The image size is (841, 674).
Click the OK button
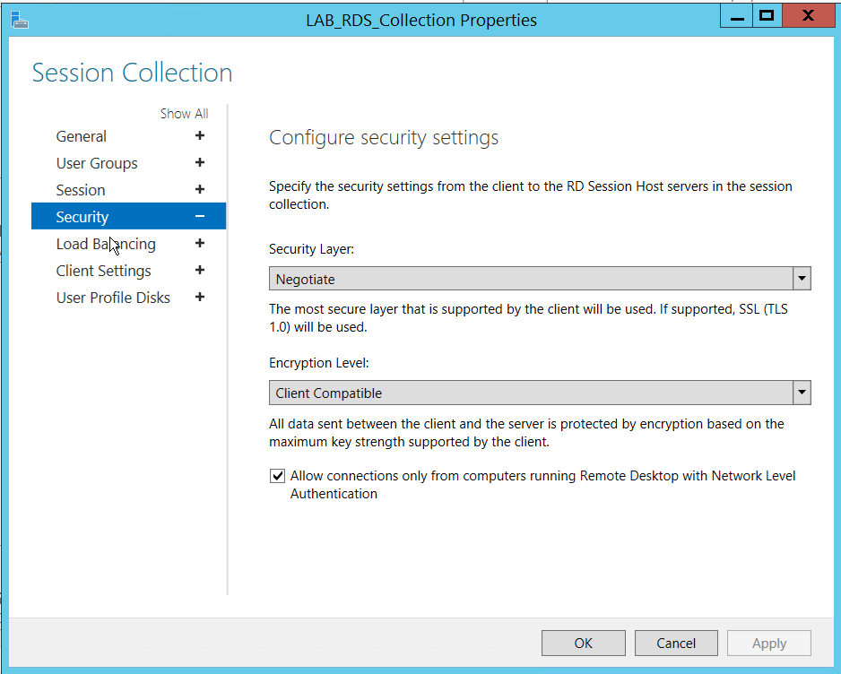pyautogui.click(x=583, y=643)
